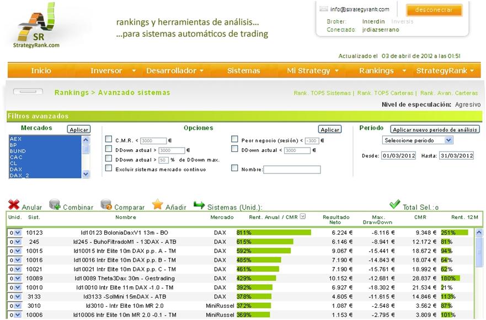This screenshot has width=486, height=320.
Task: Toggle Peor negocio (sesión) checkbox
Action: point(234,139)
